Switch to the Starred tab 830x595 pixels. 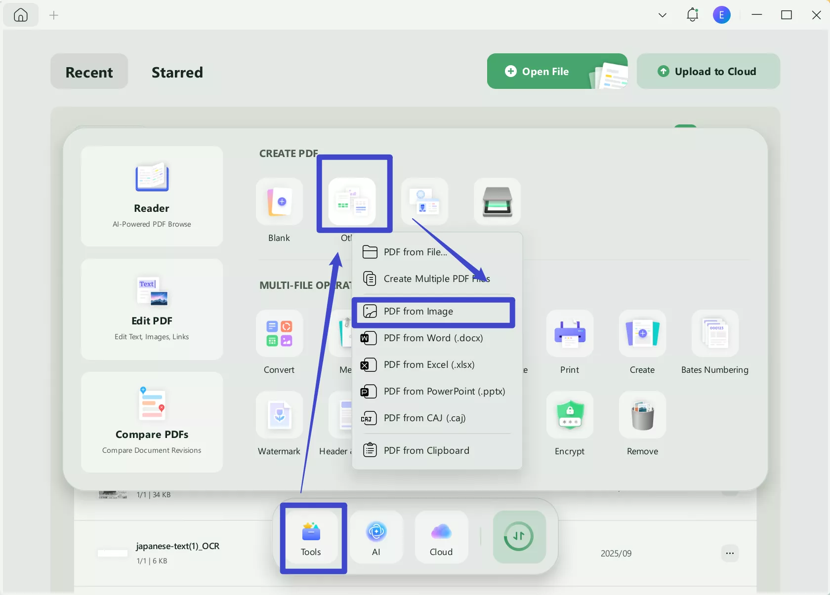177,72
